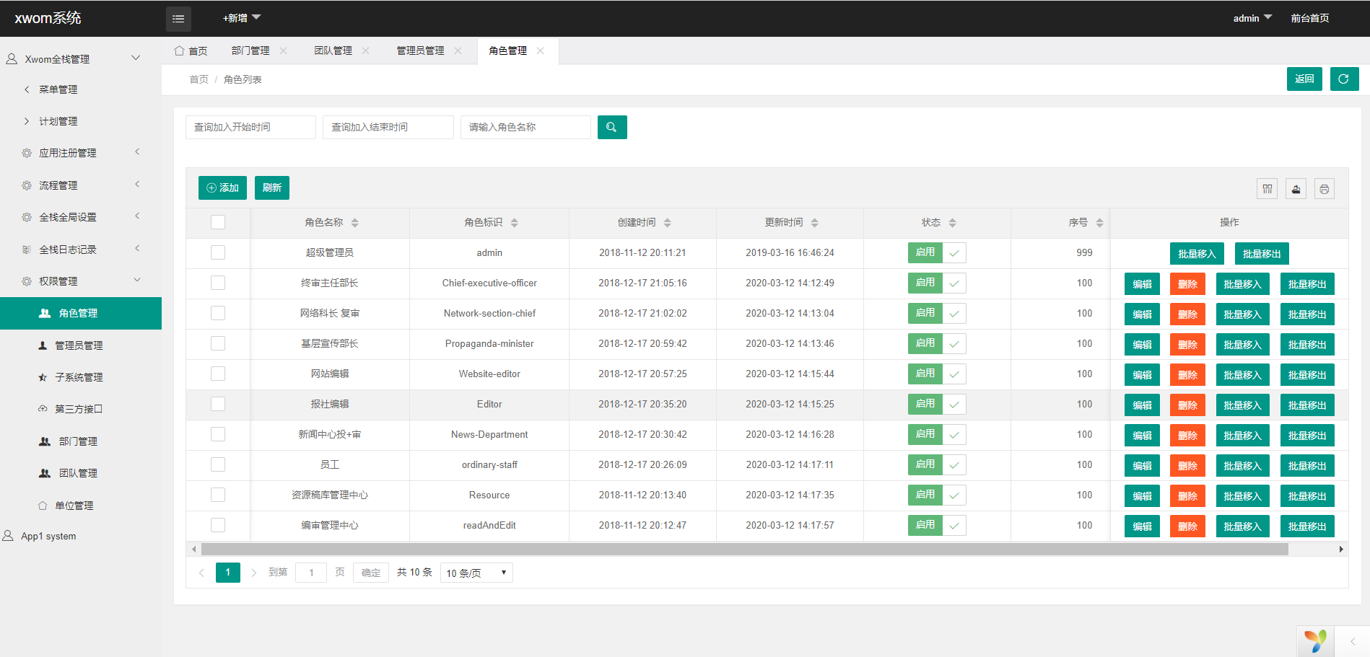
Task: Check the checkbox for 网站编辑 row
Action: click(x=218, y=374)
